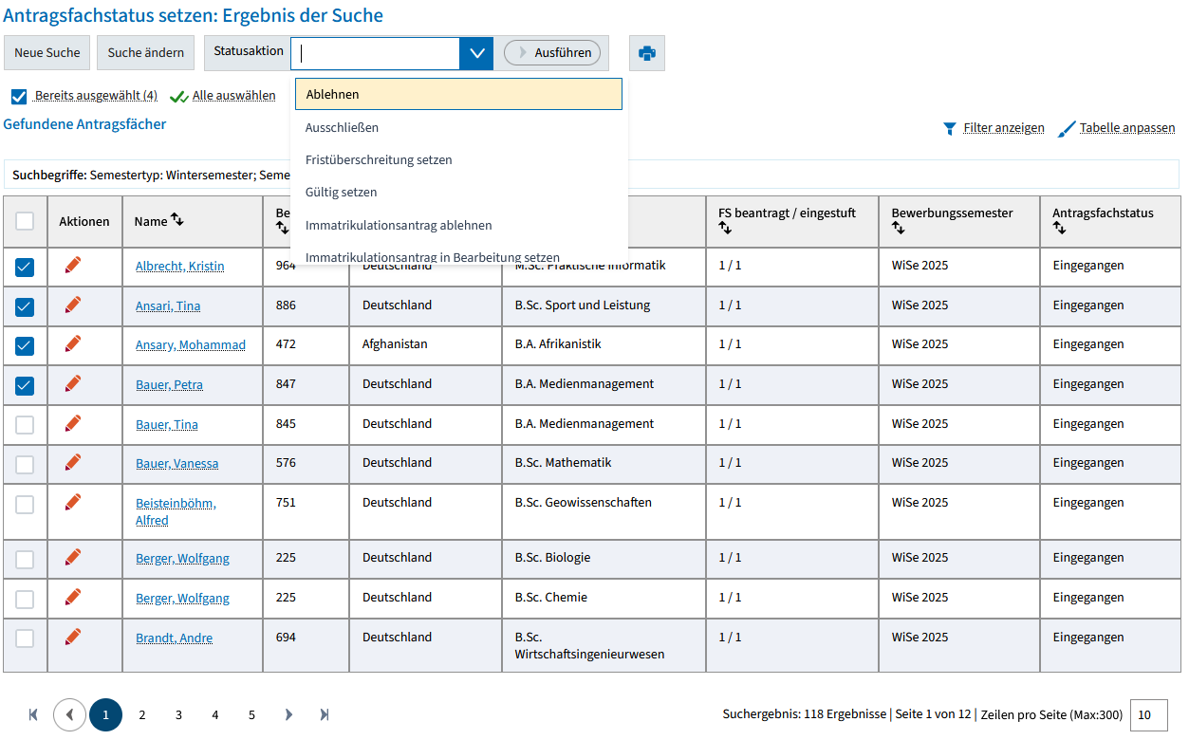This screenshot has width=1189, height=740.
Task: Choose Gültig setzen from dropdown list
Action: (342, 193)
